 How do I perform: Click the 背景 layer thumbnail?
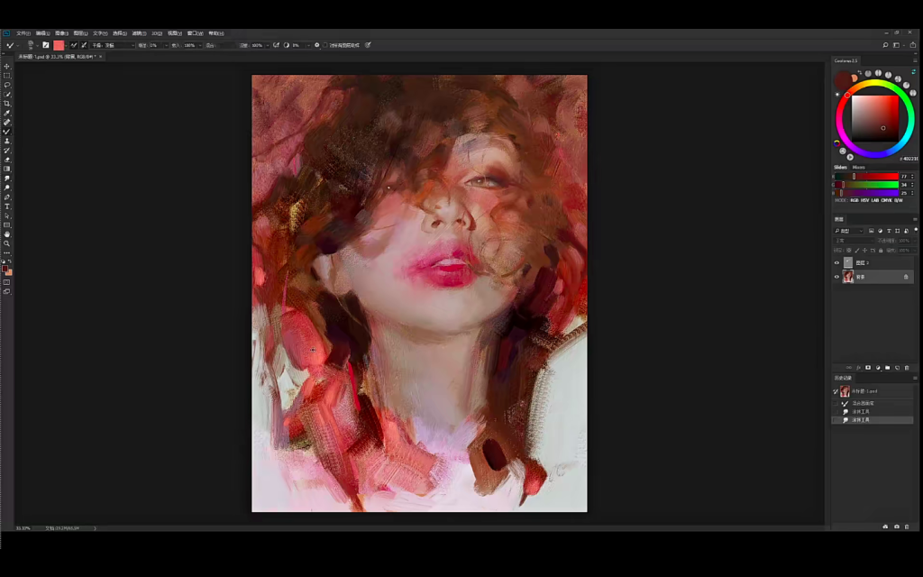coord(848,277)
